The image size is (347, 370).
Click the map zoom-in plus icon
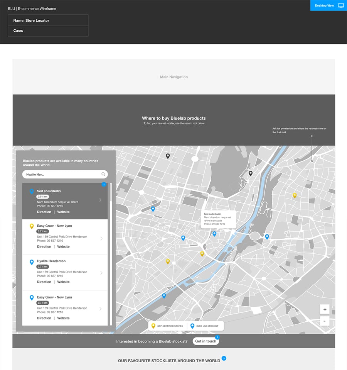pyautogui.click(x=325, y=309)
